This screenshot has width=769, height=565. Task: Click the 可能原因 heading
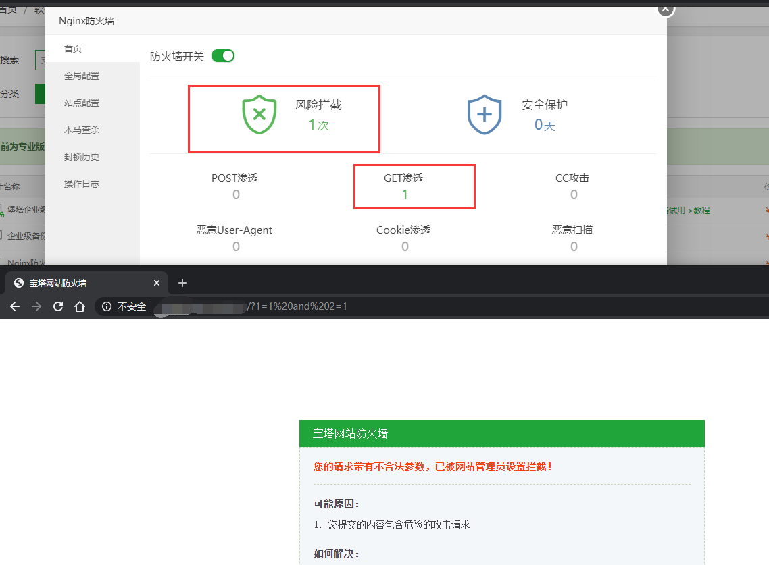tap(336, 504)
